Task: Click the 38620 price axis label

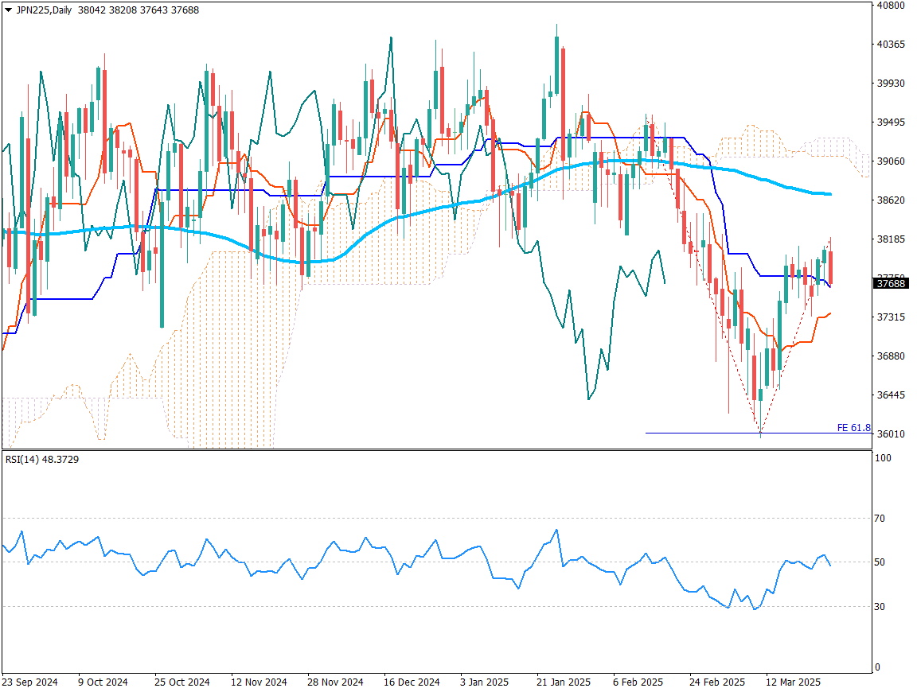Action: [x=891, y=200]
